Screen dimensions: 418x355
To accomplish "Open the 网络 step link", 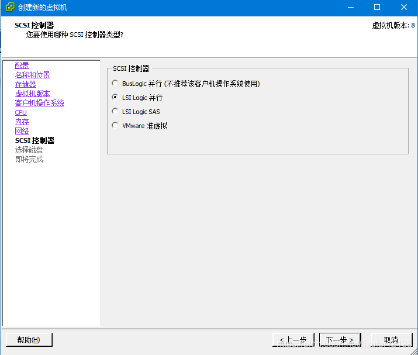I will pos(22,131).
